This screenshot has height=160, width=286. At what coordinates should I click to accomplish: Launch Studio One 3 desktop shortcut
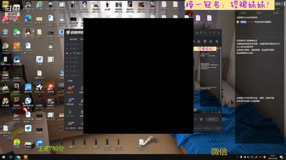(x=39, y=89)
